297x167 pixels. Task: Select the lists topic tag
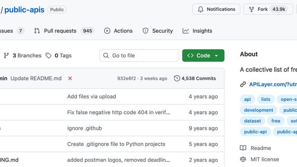click(x=265, y=99)
